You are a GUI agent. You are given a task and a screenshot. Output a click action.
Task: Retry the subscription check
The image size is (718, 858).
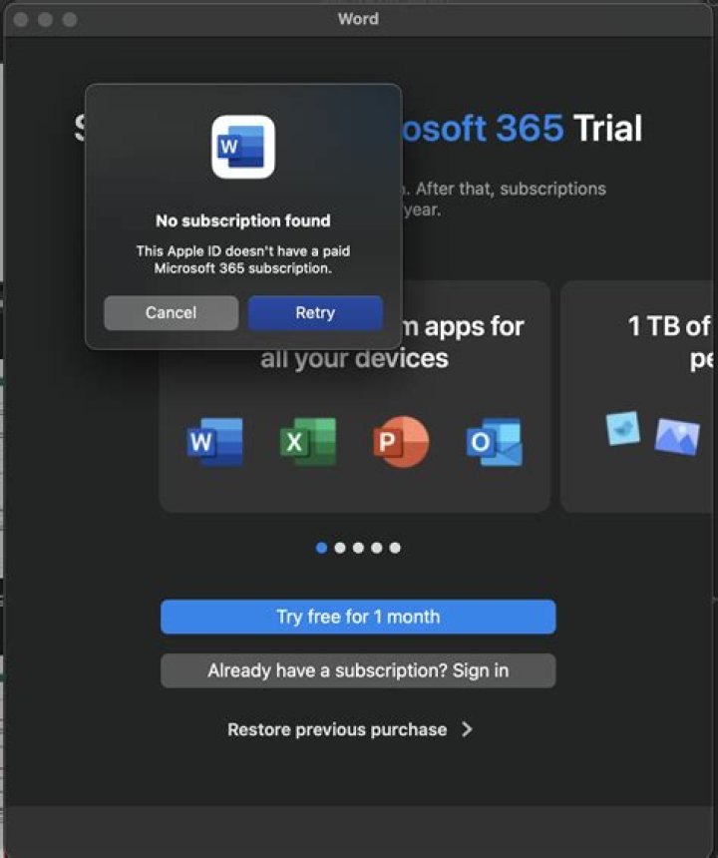(315, 313)
